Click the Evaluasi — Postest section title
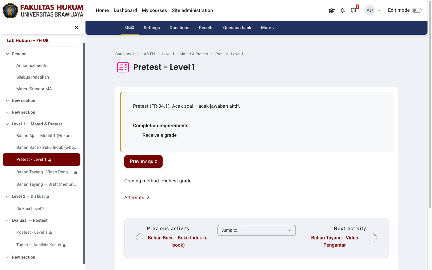The width and height of the screenshot is (432, 270). [x=30, y=220]
